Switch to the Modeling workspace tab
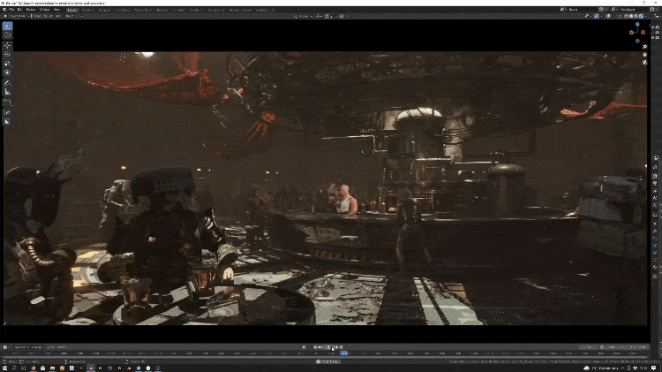This screenshot has width=662, height=372. tap(87, 10)
